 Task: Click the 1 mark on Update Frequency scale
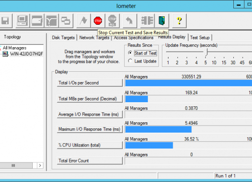pyautogui.click(x=168, y=63)
